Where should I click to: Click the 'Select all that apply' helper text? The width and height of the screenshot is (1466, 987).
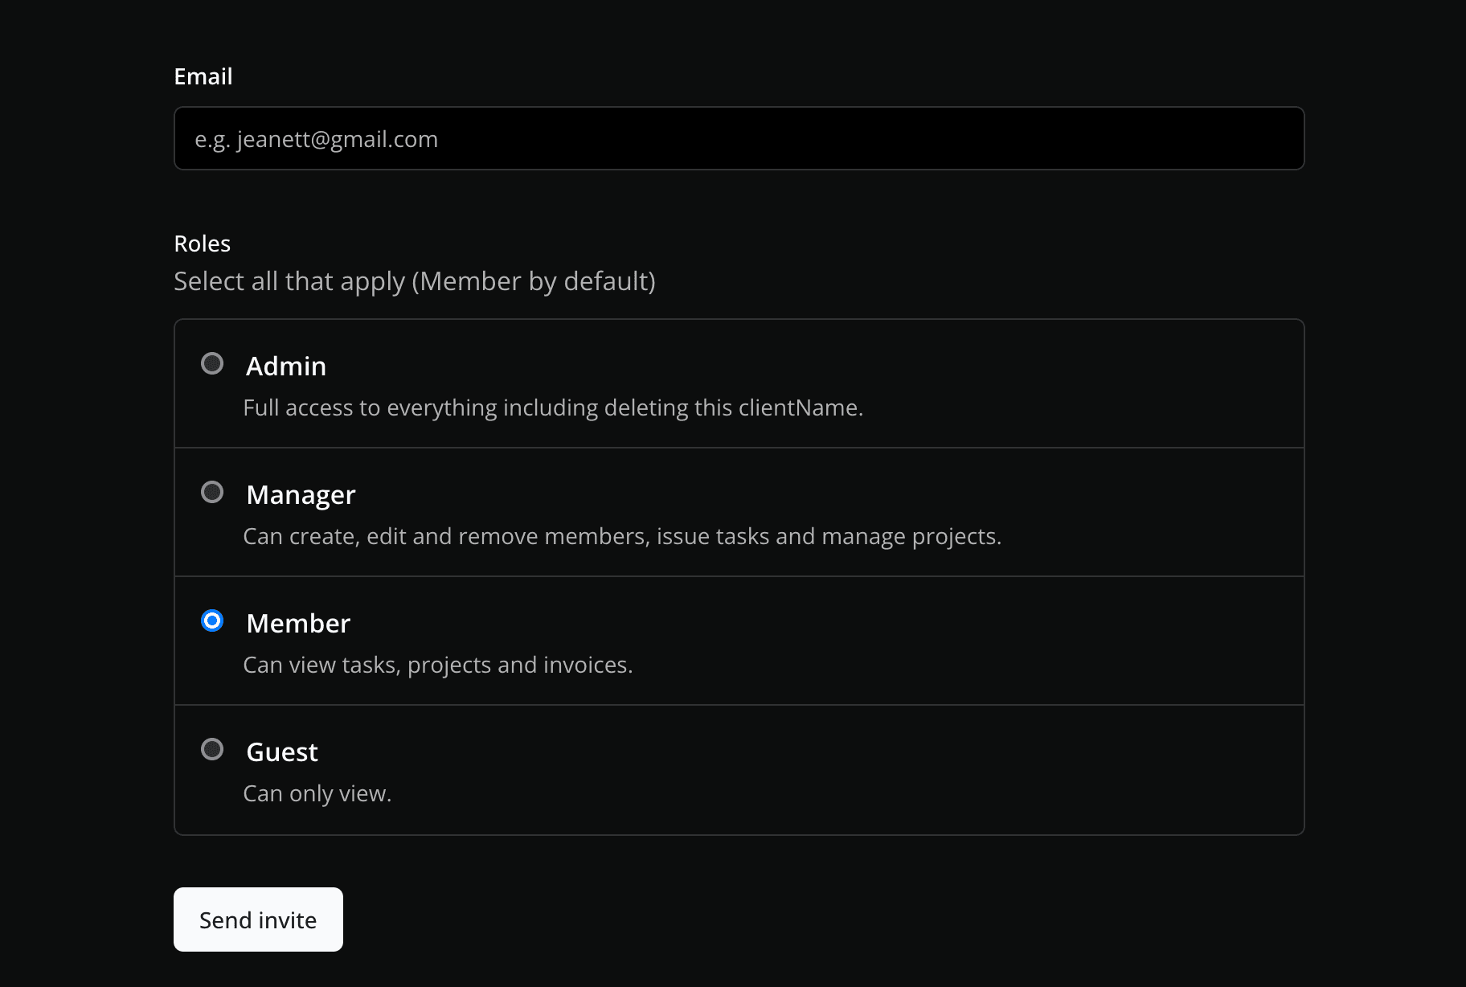pyautogui.click(x=415, y=281)
